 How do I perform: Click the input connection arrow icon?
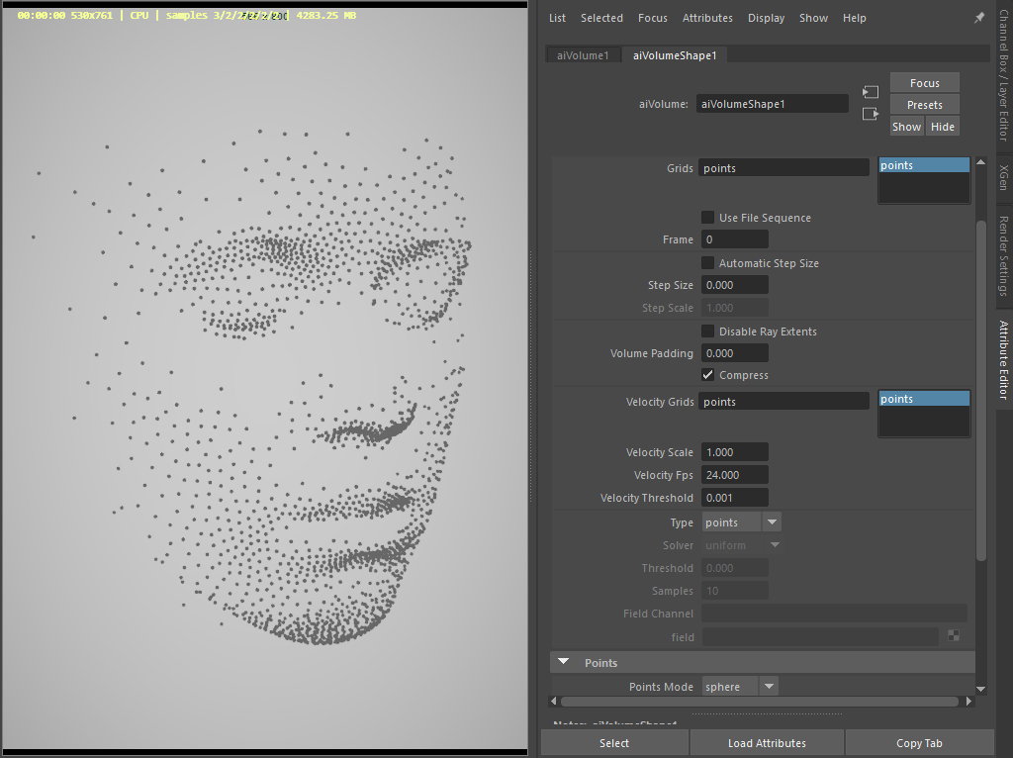[x=870, y=92]
